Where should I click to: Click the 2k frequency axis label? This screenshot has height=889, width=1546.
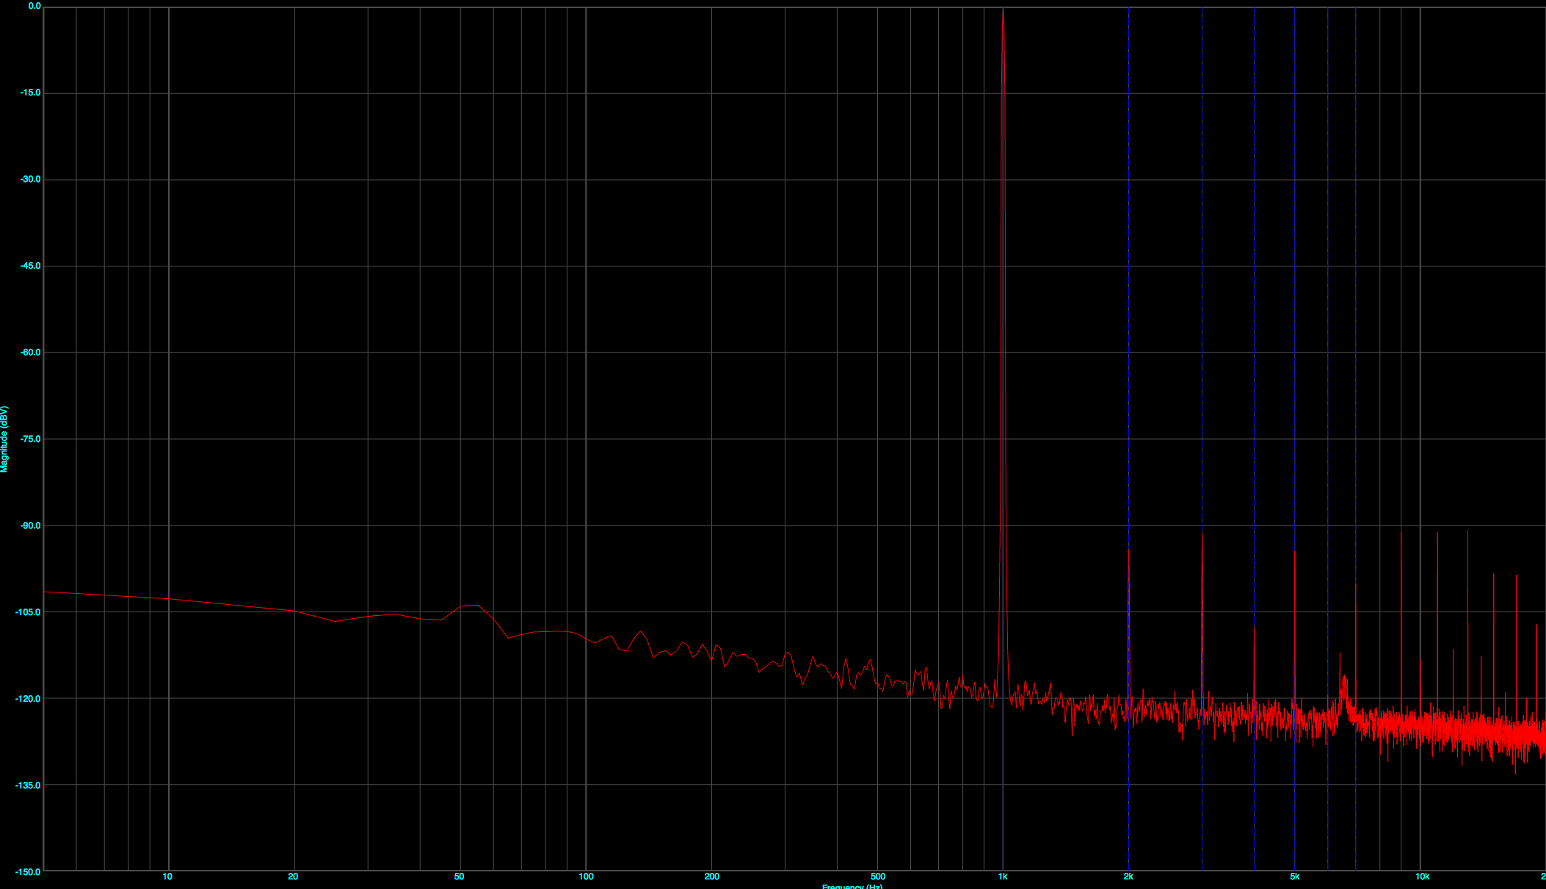tap(1128, 877)
